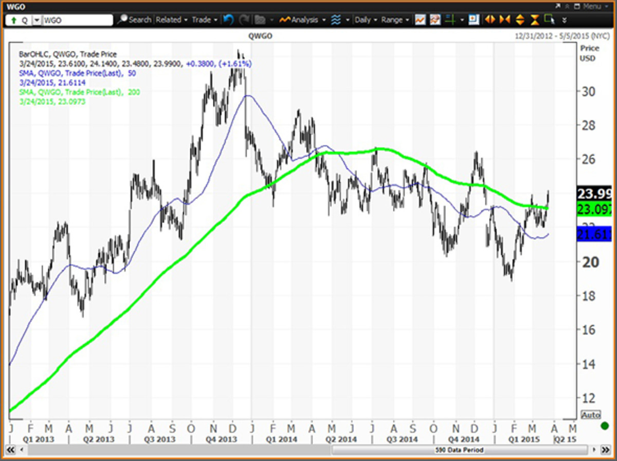Viewport: 617px width, 461px height.
Task: Open the Menu dropdown in the title bar
Action: (595, 6)
